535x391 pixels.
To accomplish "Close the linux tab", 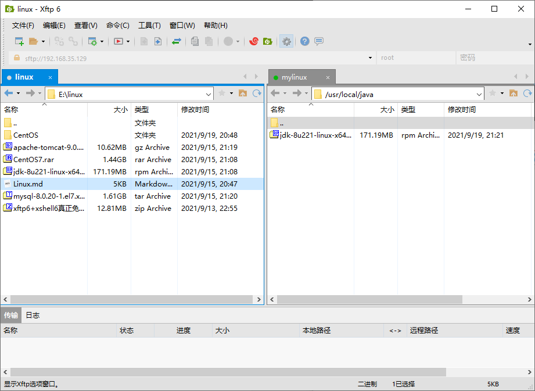I will tap(50, 77).
